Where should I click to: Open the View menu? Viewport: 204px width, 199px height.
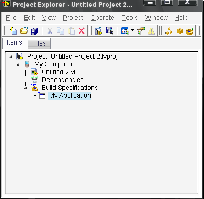click(x=49, y=18)
